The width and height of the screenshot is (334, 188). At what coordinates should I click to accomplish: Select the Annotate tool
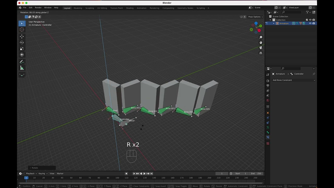22,62
